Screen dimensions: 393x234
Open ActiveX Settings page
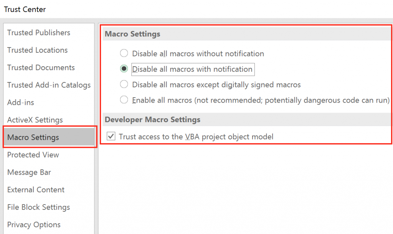(35, 120)
